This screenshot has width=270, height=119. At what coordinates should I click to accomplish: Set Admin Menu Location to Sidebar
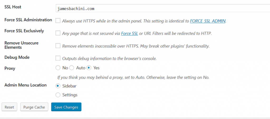(58, 86)
